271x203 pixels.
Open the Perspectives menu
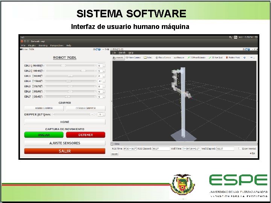tap(57, 45)
